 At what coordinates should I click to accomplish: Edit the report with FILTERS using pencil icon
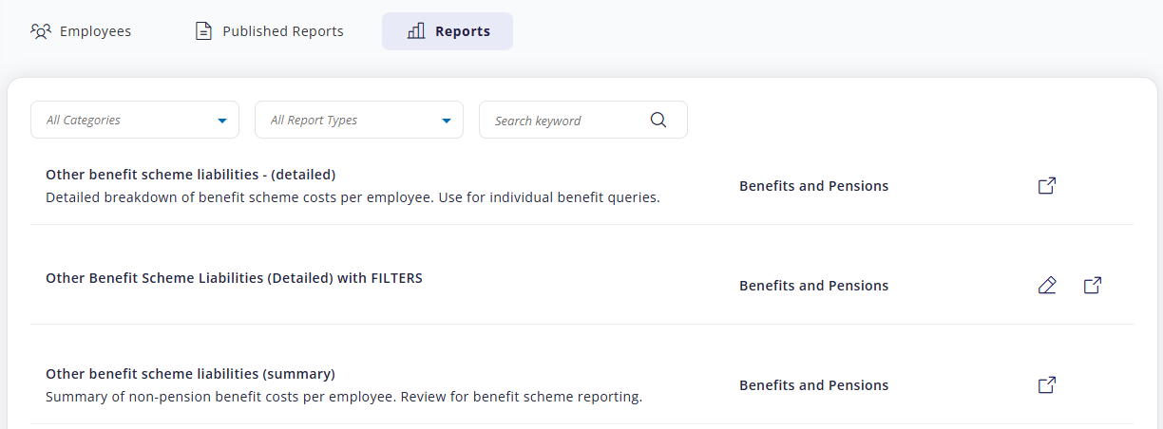(1047, 285)
